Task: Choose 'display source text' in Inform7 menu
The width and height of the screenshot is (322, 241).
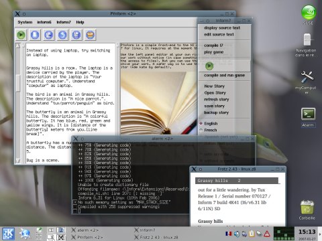Action: click(222, 28)
